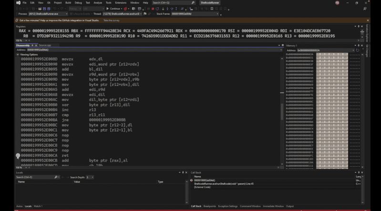Click the Open File folder icon
The width and height of the screenshot is (381, 211).
(40, 9)
